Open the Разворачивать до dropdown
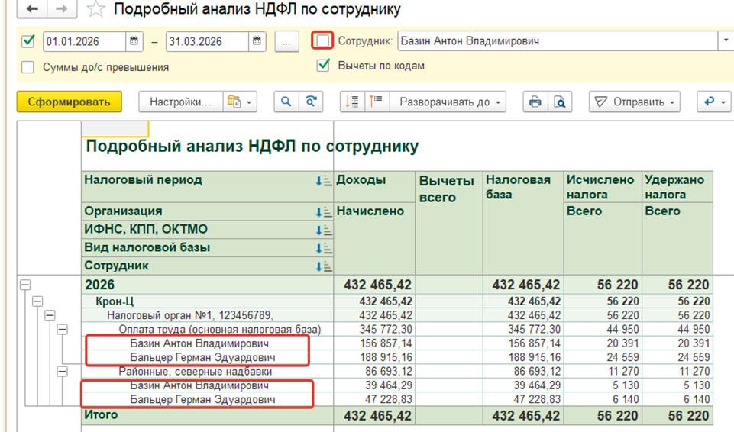 [x=448, y=102]
